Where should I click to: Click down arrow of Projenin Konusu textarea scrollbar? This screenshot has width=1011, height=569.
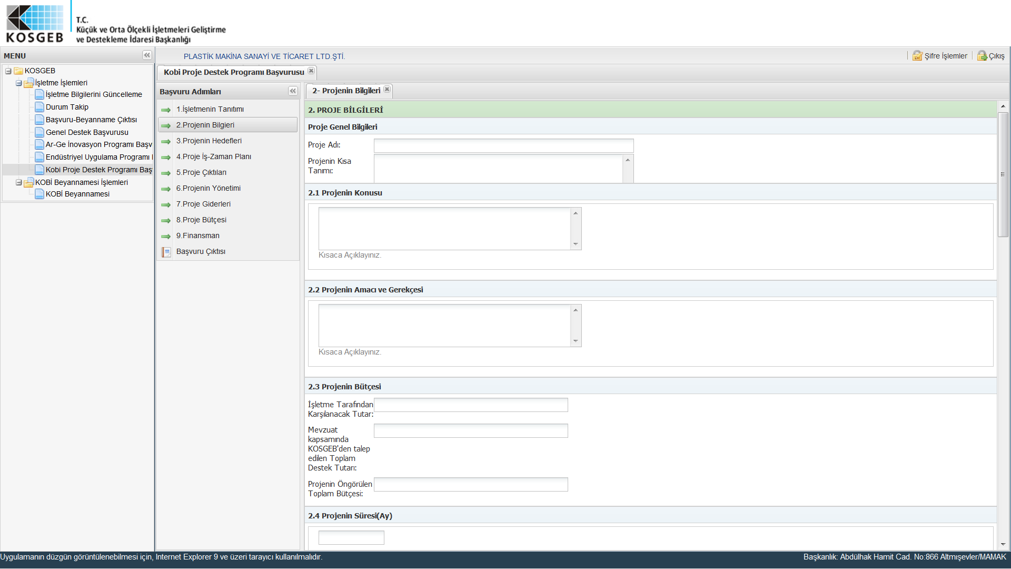point(576,244)
